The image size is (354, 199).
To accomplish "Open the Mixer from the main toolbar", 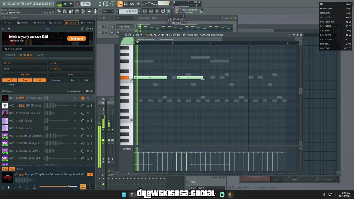I will (x=83, y=11).
